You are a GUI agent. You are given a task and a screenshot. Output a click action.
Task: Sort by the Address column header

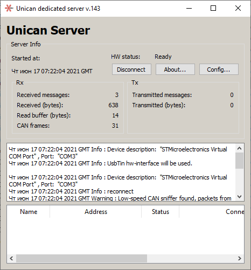[x=96, y=212]
